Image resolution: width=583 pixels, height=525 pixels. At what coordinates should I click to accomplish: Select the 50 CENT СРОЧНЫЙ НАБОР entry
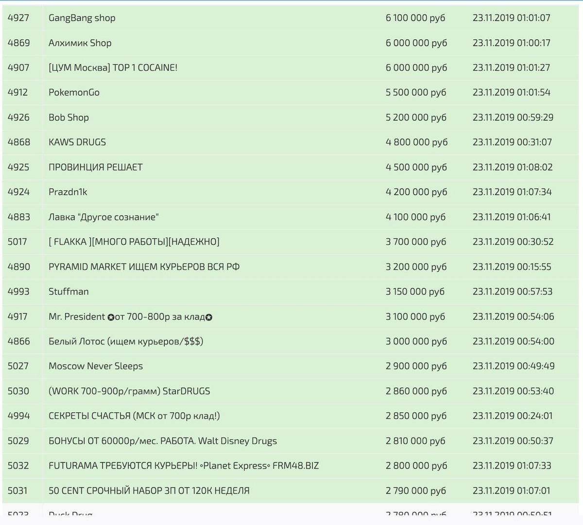coord(149,490)
